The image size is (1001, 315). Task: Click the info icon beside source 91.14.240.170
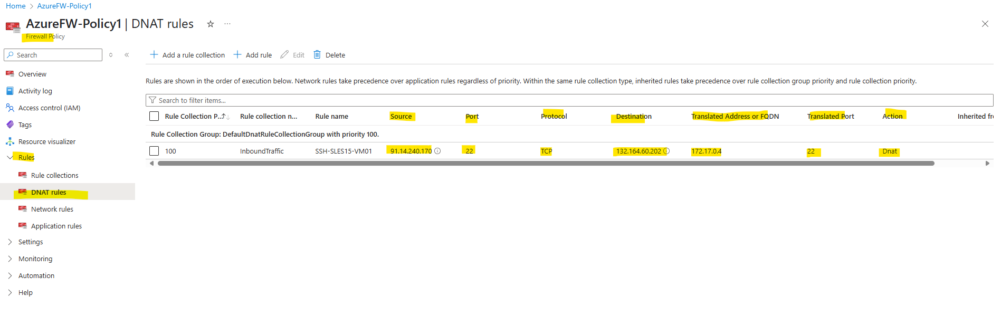437,151
